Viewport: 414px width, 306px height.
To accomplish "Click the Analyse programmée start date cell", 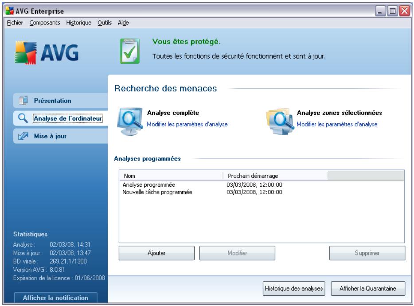I will pyautogui.click(x=254, y=185).
